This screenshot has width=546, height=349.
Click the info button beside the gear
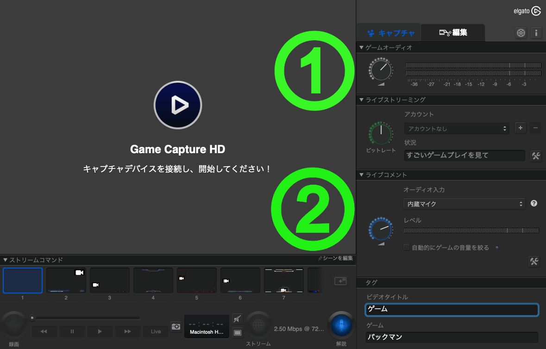click(x=536, y=33)
